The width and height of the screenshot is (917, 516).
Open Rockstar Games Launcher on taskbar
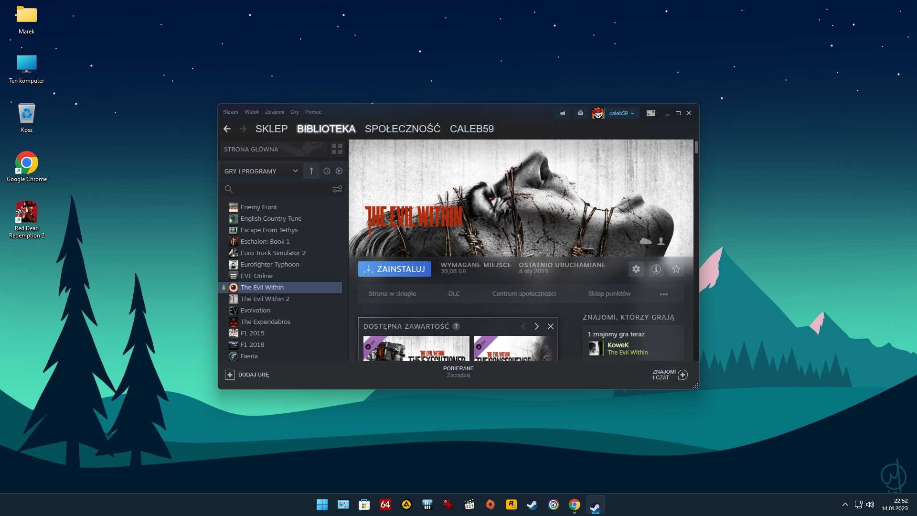coord(512,505)
